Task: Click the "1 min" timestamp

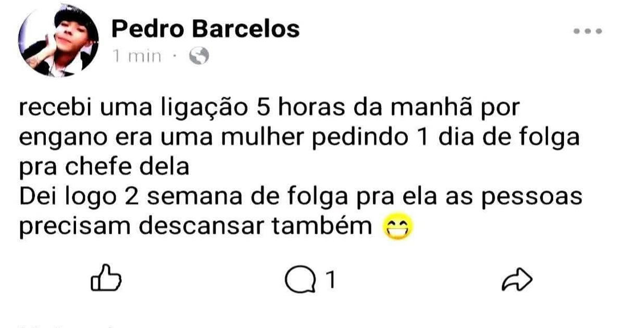Action: (x=137, y=56)
